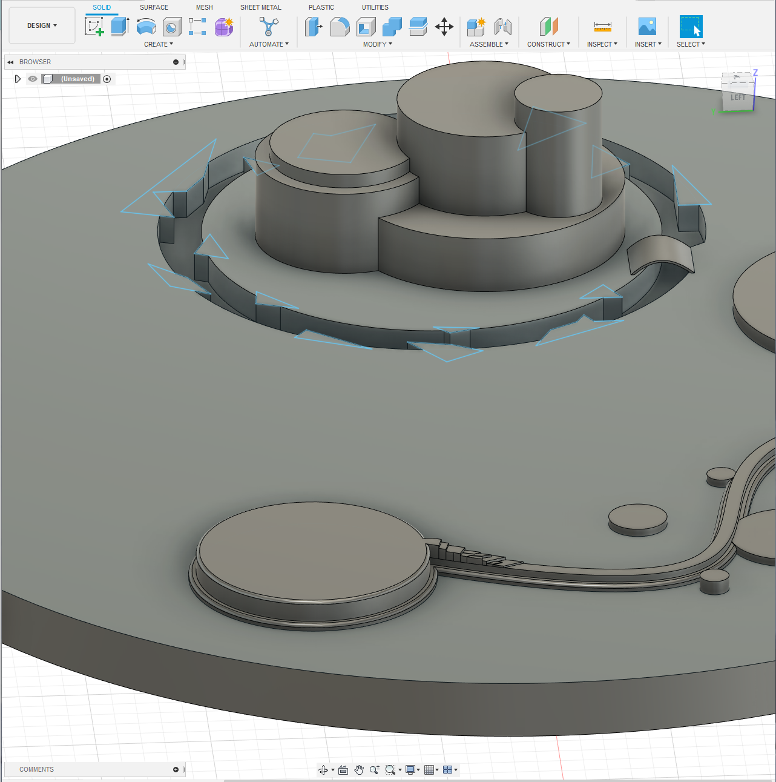
Task: Click the Create Sketch icon
Action: (x=94, y=27)
